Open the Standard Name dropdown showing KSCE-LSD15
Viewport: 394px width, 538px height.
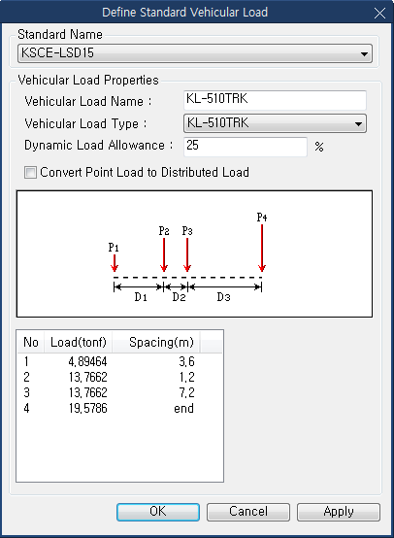pyautogui.click(x=195, y=53)
